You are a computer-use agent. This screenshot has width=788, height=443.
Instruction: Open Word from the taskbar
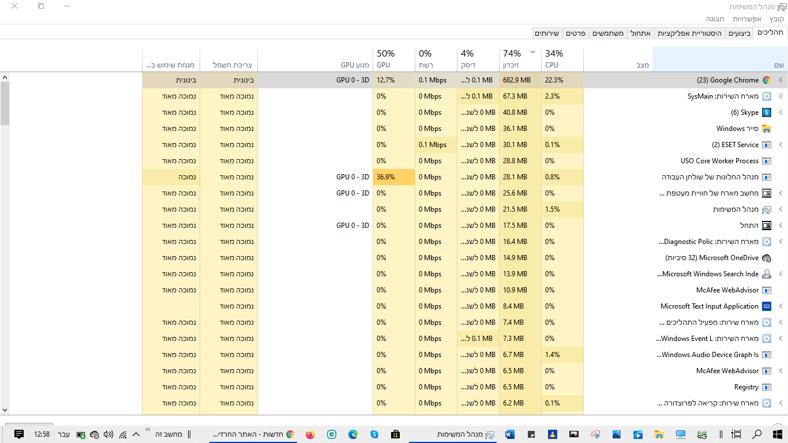click(510, 434)
